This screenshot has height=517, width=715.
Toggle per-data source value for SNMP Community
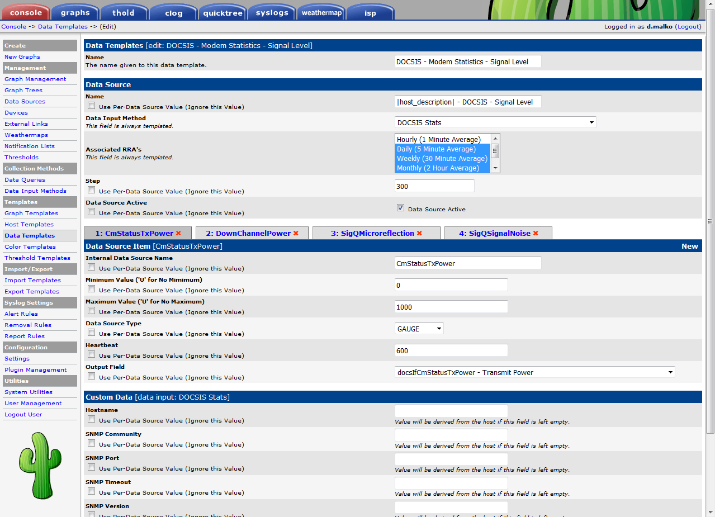coord(91,444)
